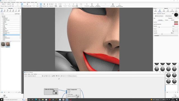Open the Superficie color swatch
The image size is (179, 101).
click(x=176, y=22)
